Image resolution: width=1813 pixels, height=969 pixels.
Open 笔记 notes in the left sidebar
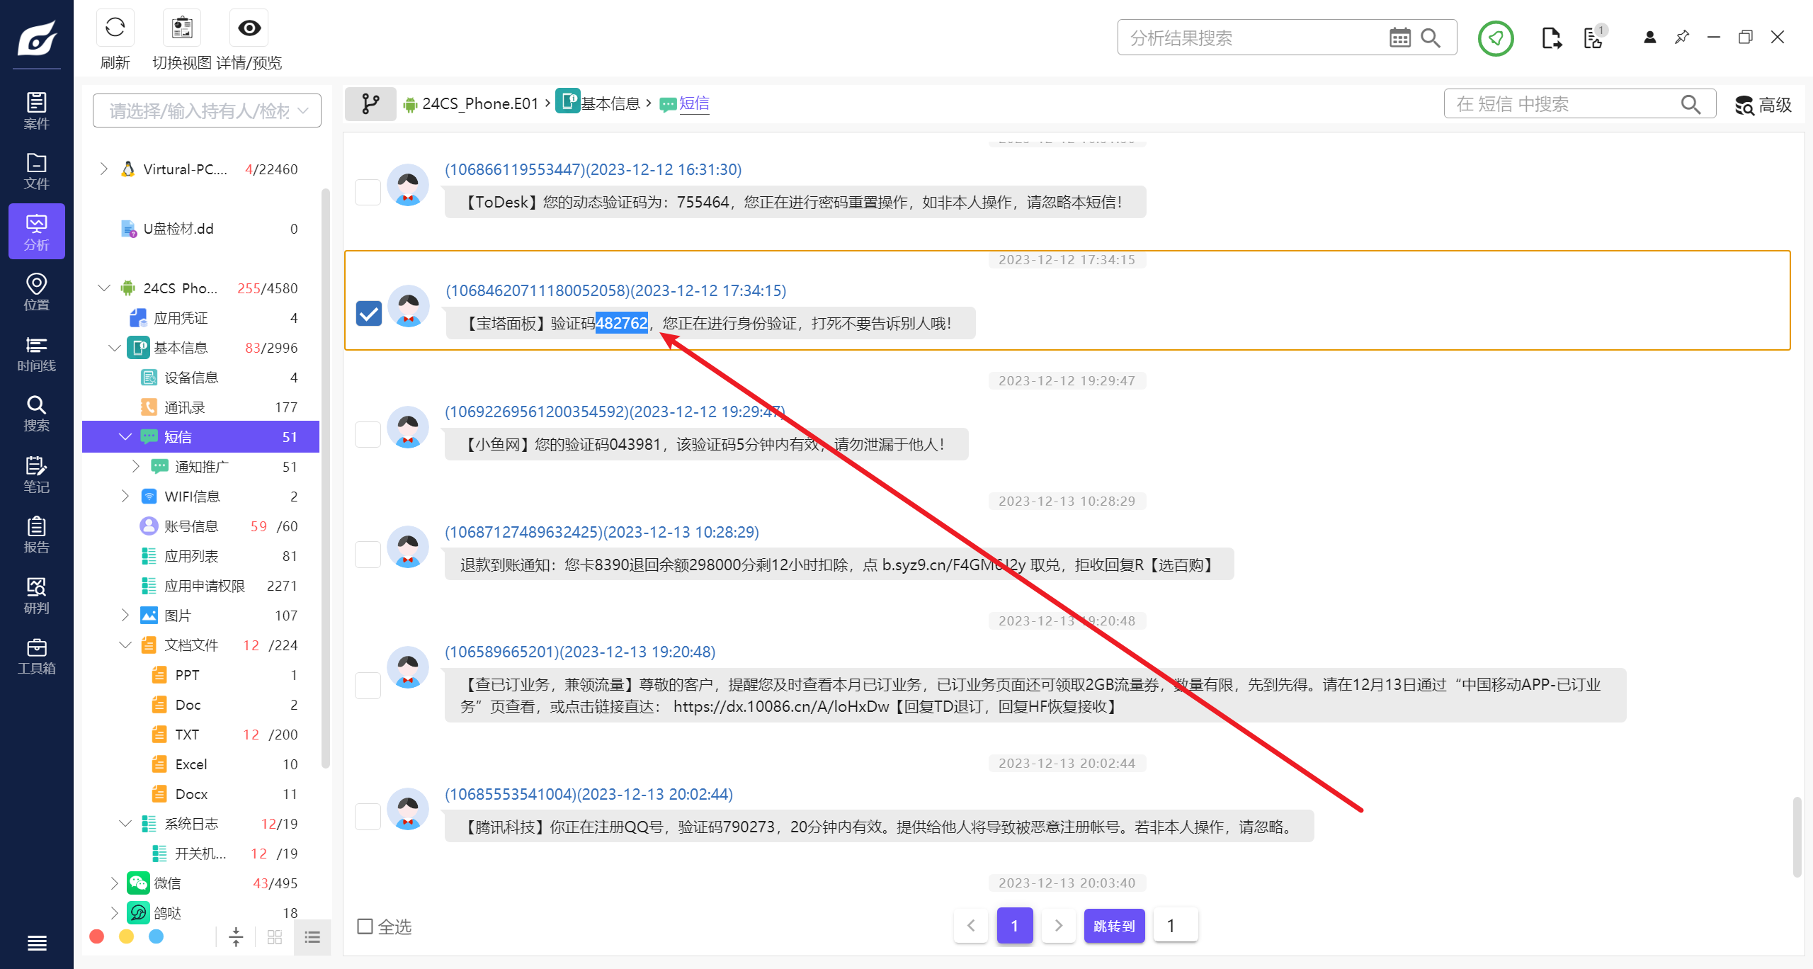click(36, 475)
